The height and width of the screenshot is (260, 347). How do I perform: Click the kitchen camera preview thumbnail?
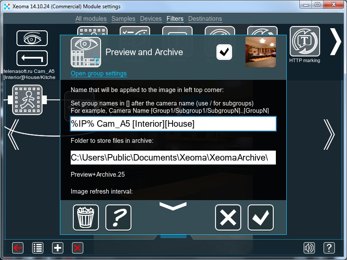point(261,52)
